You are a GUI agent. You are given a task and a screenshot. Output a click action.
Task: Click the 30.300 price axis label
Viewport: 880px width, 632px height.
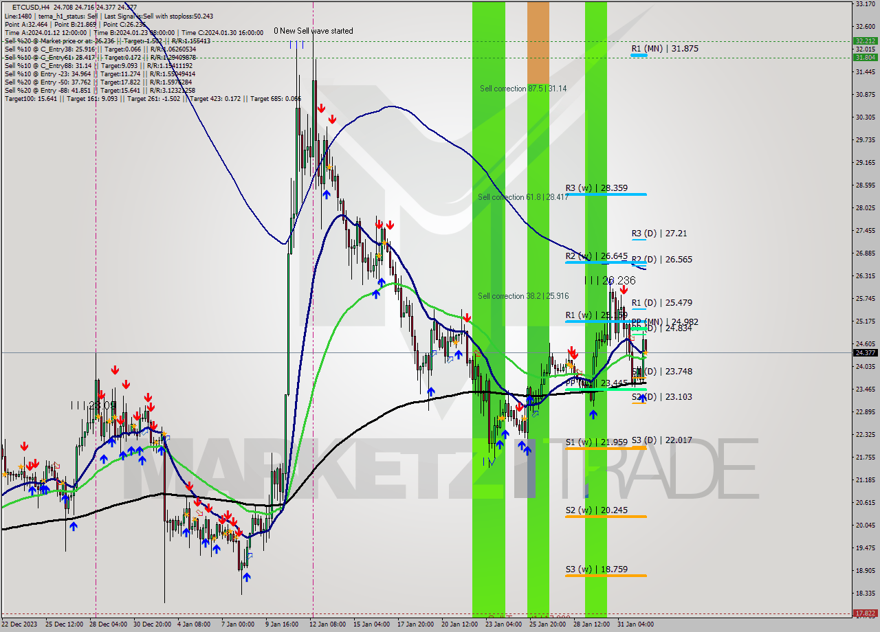865,117
